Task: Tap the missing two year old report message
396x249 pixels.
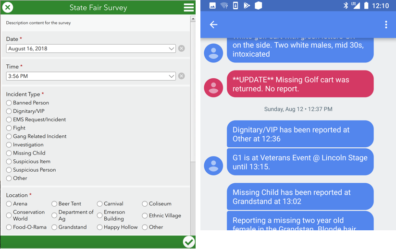Action: pos(300,221)
